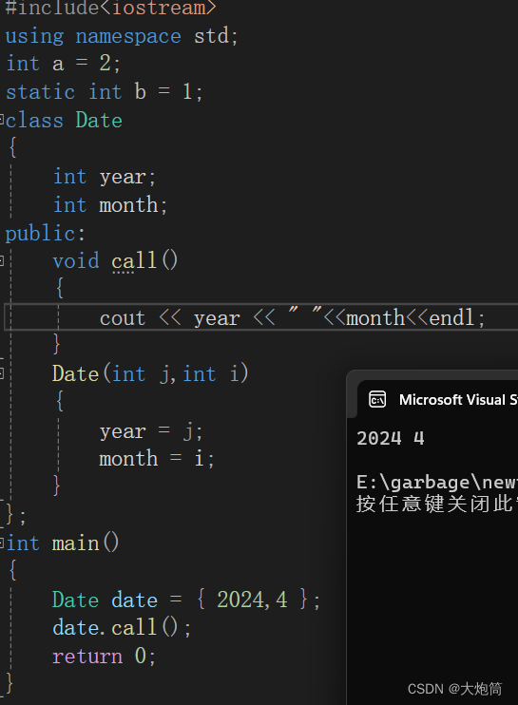Click the 'int year;' member declaration
Viewport: 518px width, 705px height.
[x=105, y=177]
